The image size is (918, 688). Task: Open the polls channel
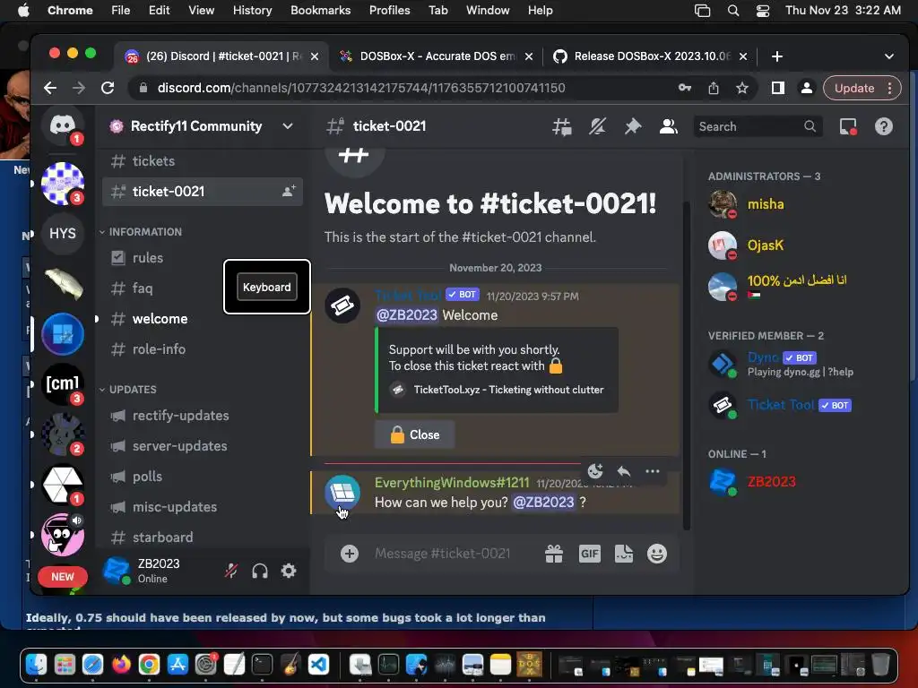tap(203, 477)
